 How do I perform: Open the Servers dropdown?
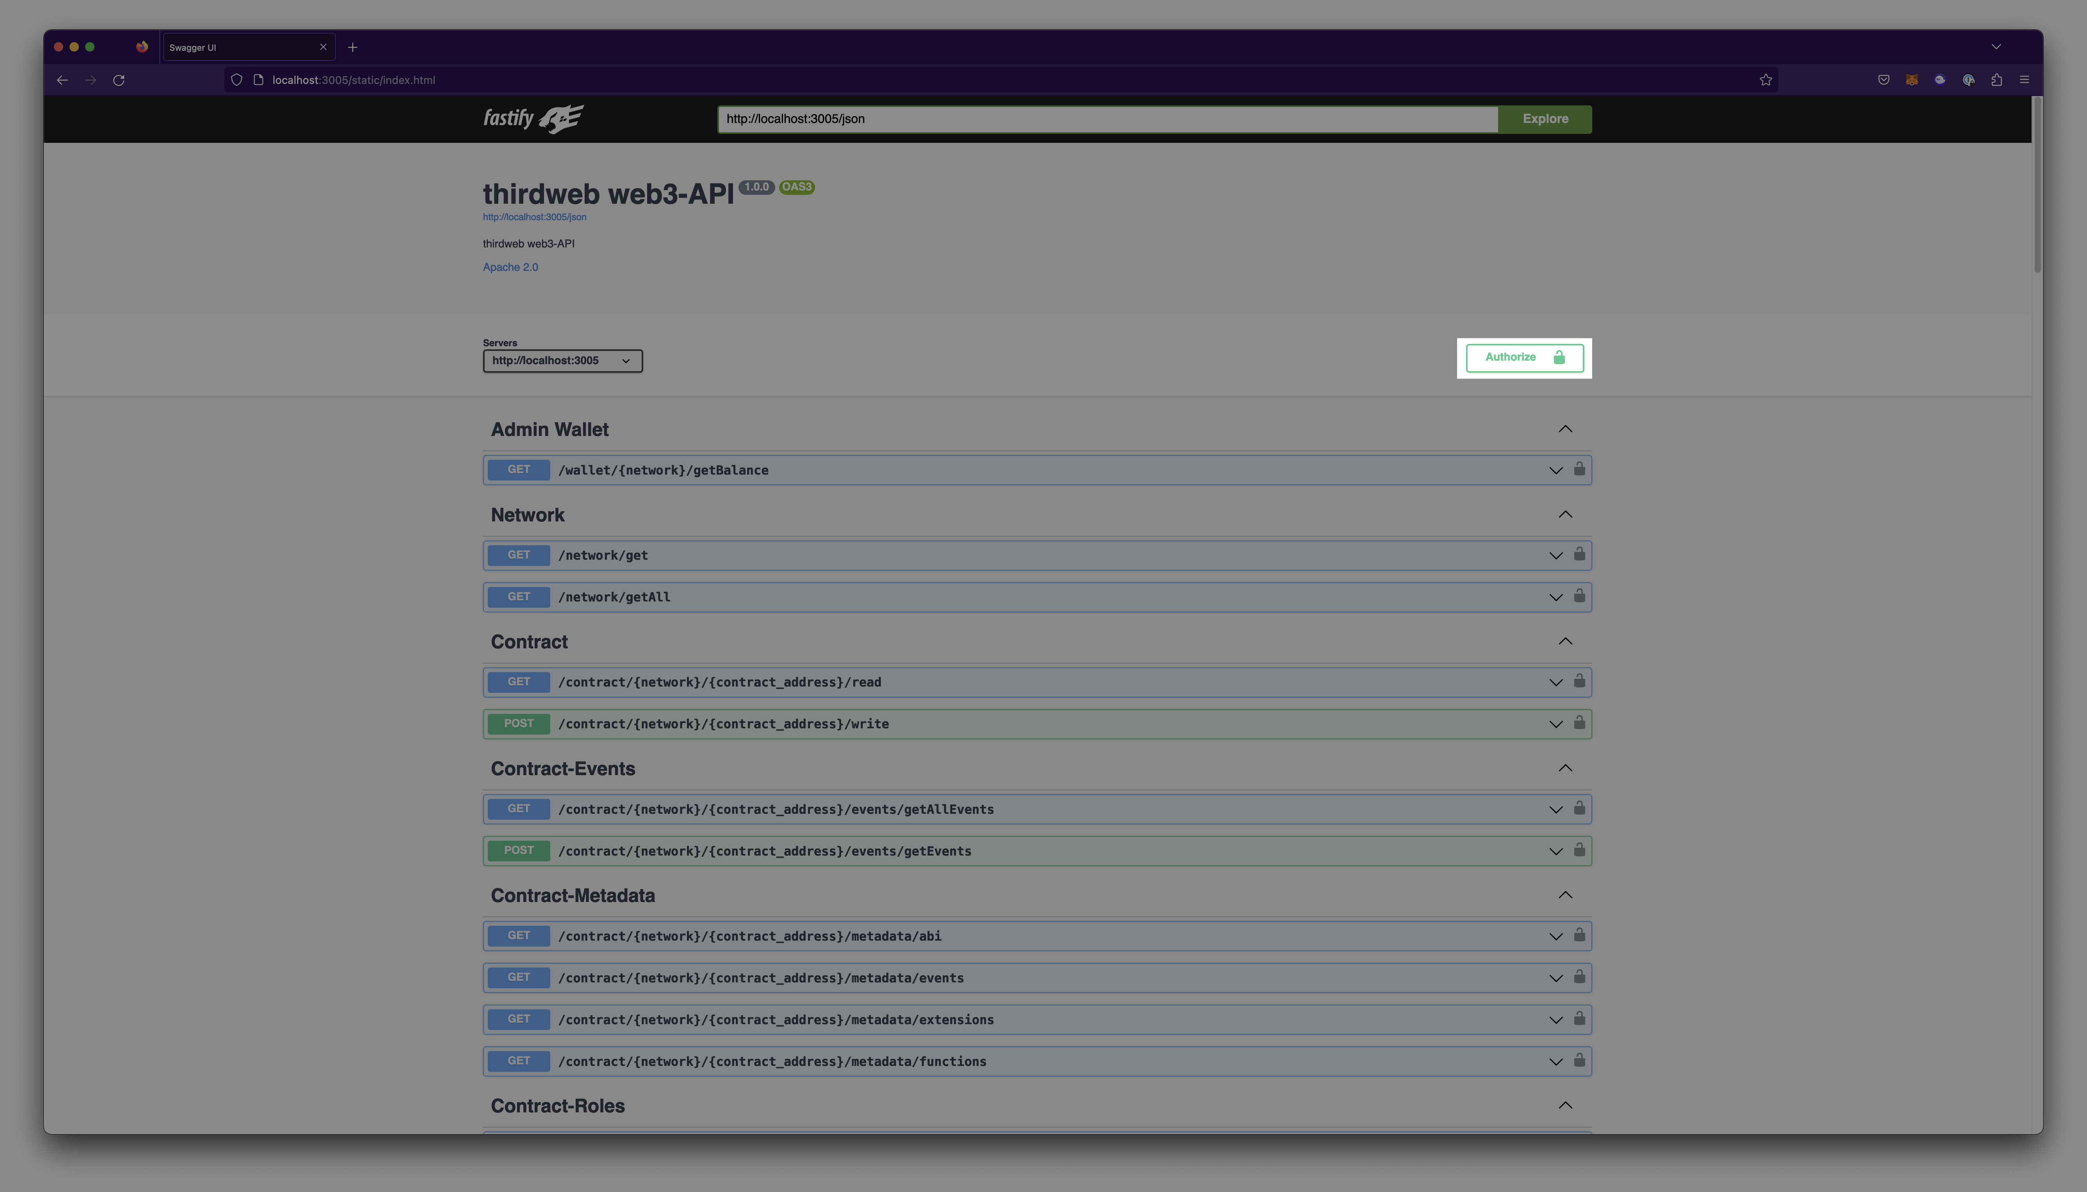(562, 361)
